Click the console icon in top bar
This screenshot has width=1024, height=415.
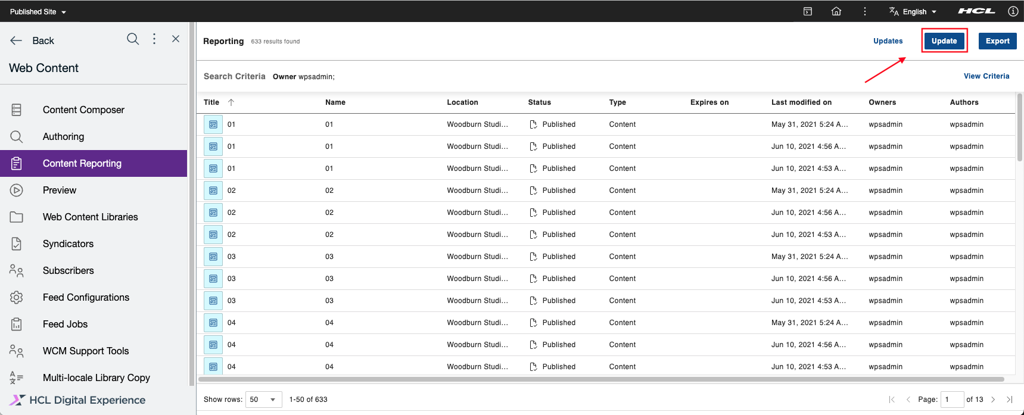(x=808, y=11)
